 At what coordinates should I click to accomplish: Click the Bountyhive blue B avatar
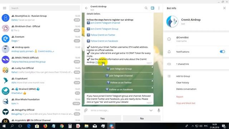tap(6, 18)
